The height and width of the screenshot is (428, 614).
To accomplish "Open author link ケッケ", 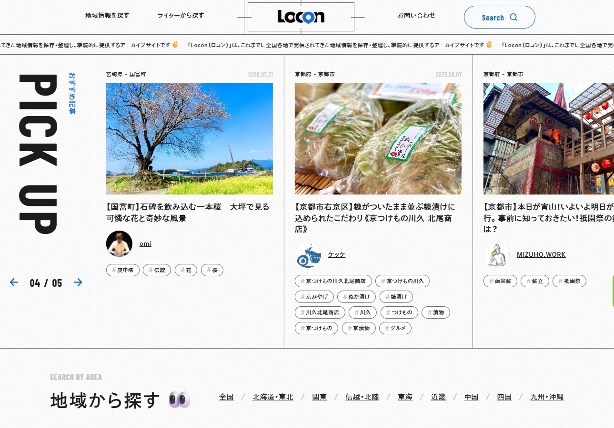I will (x=336, y=254).
